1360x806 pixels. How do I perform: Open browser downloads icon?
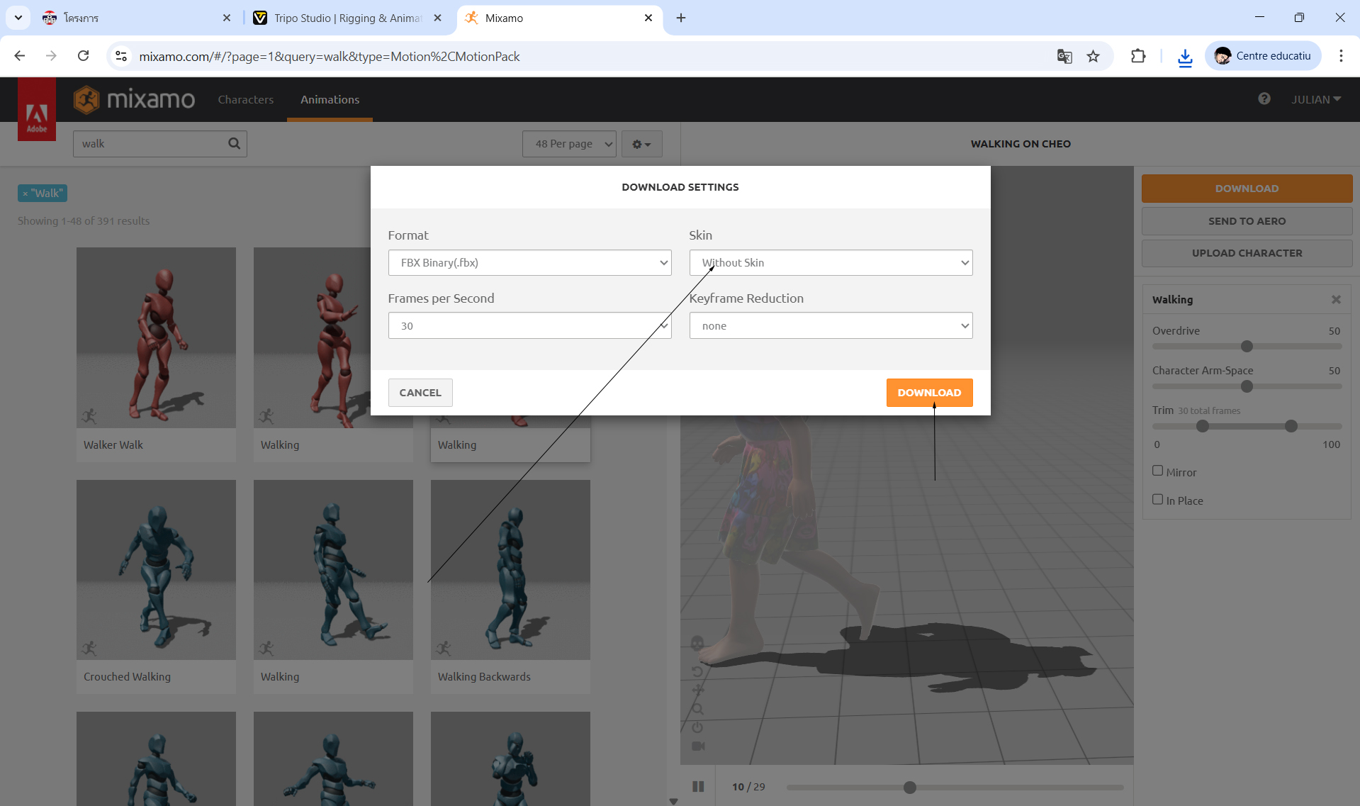[1185, 57]
